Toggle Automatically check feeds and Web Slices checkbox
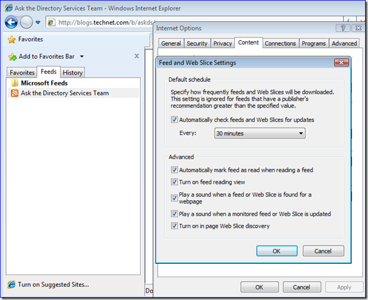Screen dimensions: 368x300 174,120
